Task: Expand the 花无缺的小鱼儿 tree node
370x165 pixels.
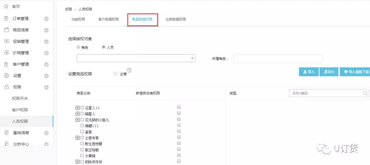Action: 77,120
